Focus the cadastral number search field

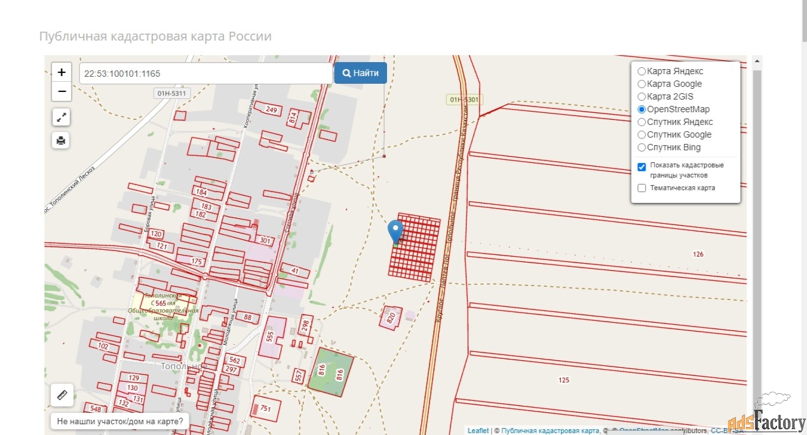click(206, 73)
